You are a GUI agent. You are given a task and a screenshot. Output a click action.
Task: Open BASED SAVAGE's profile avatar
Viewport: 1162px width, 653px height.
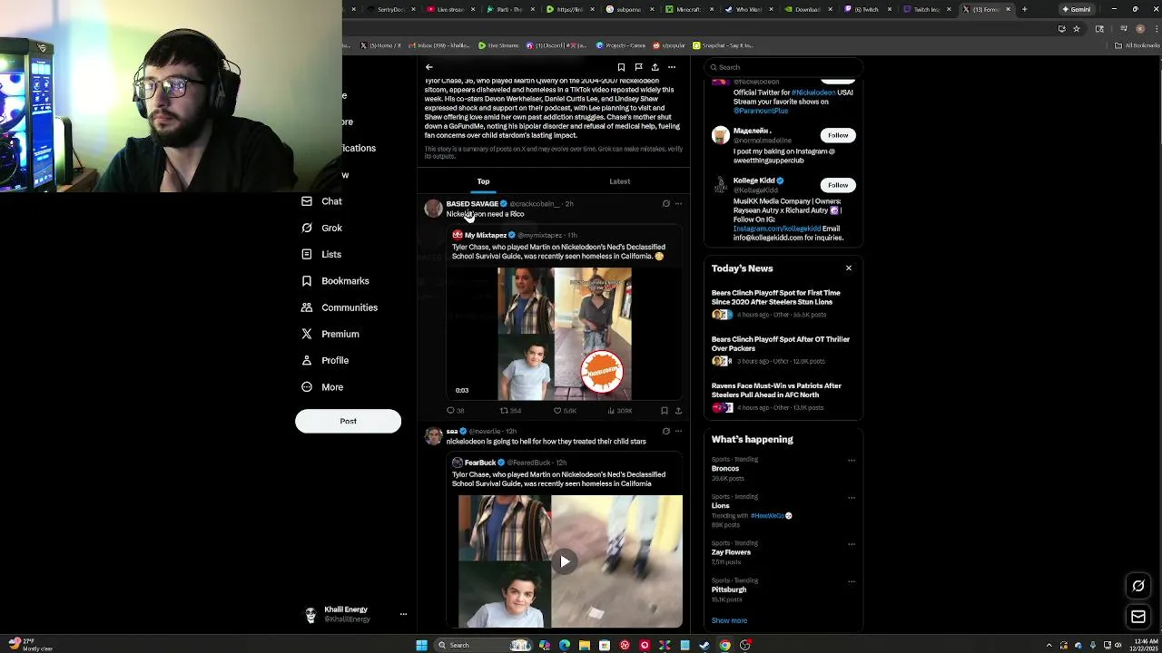[433, 209]
